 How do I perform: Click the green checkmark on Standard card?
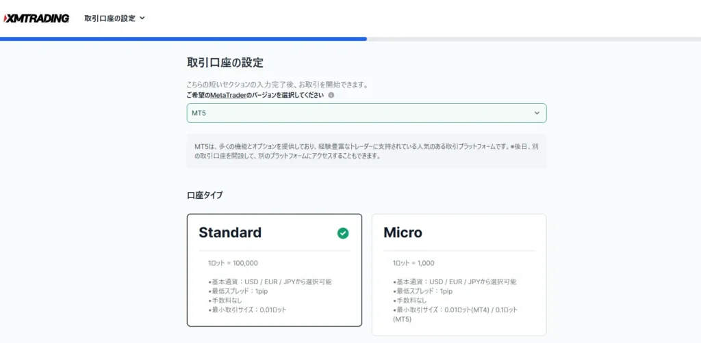click(x=343, y=233)
